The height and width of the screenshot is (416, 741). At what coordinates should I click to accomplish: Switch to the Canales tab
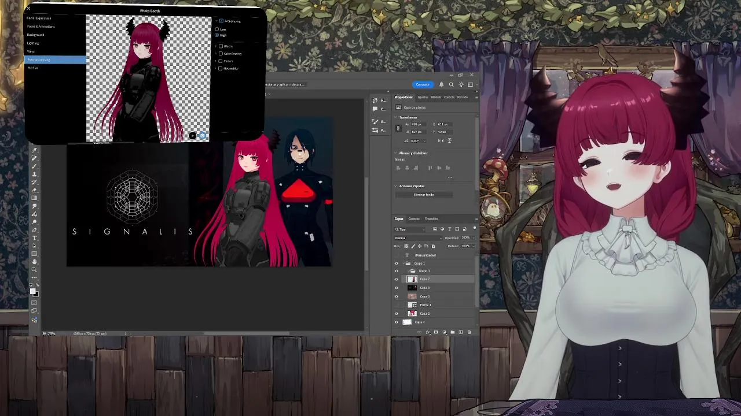click(x=414, y=219)
